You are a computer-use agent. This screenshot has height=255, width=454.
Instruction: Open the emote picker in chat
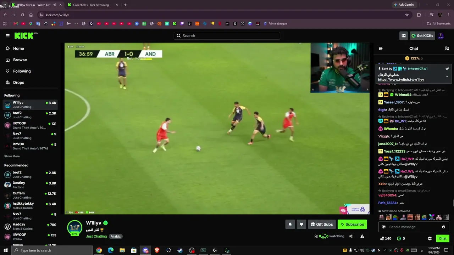click(444, 227)
